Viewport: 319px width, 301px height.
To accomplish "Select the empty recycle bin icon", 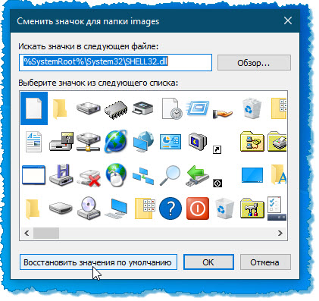I will tap(225, 209).
